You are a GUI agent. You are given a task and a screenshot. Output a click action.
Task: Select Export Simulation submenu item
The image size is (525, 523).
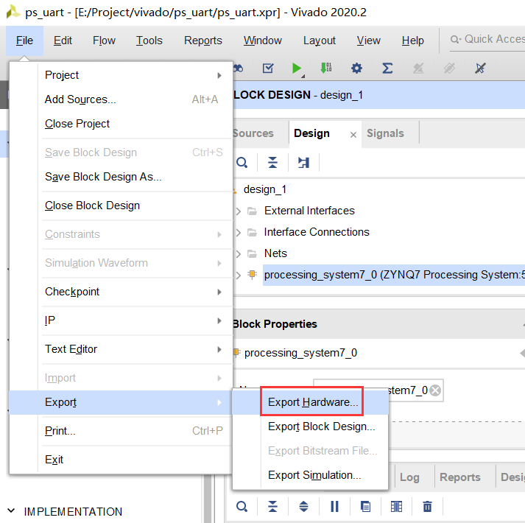pyautogui.click(x=310, y=475)
